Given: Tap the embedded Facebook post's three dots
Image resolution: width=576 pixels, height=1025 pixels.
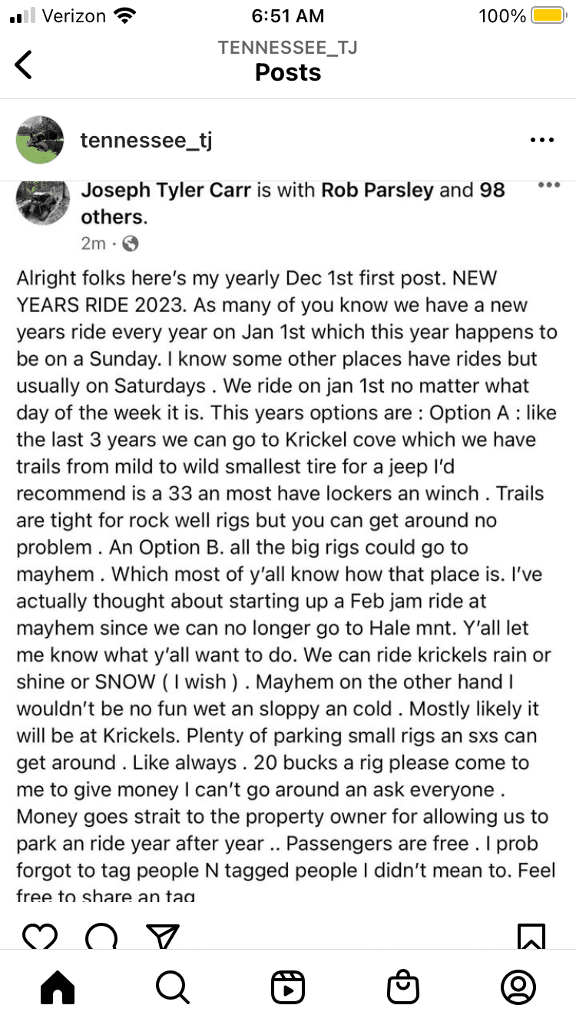Looking at the screenshot, I should point(549,185).
